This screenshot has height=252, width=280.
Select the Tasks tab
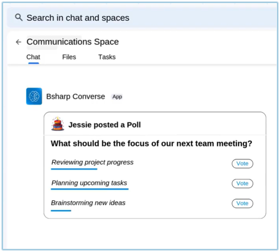tap(107, 57)
